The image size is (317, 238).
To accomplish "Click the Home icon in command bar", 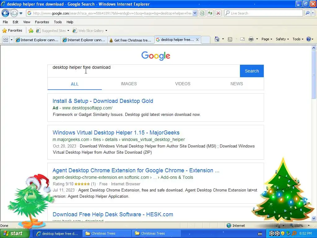I will click(x=217, y=39).
